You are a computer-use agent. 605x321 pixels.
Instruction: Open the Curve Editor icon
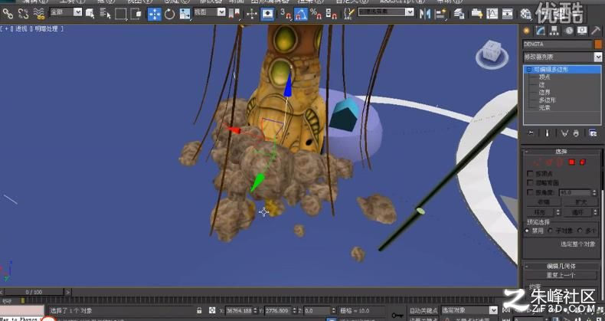click(492, 14)
